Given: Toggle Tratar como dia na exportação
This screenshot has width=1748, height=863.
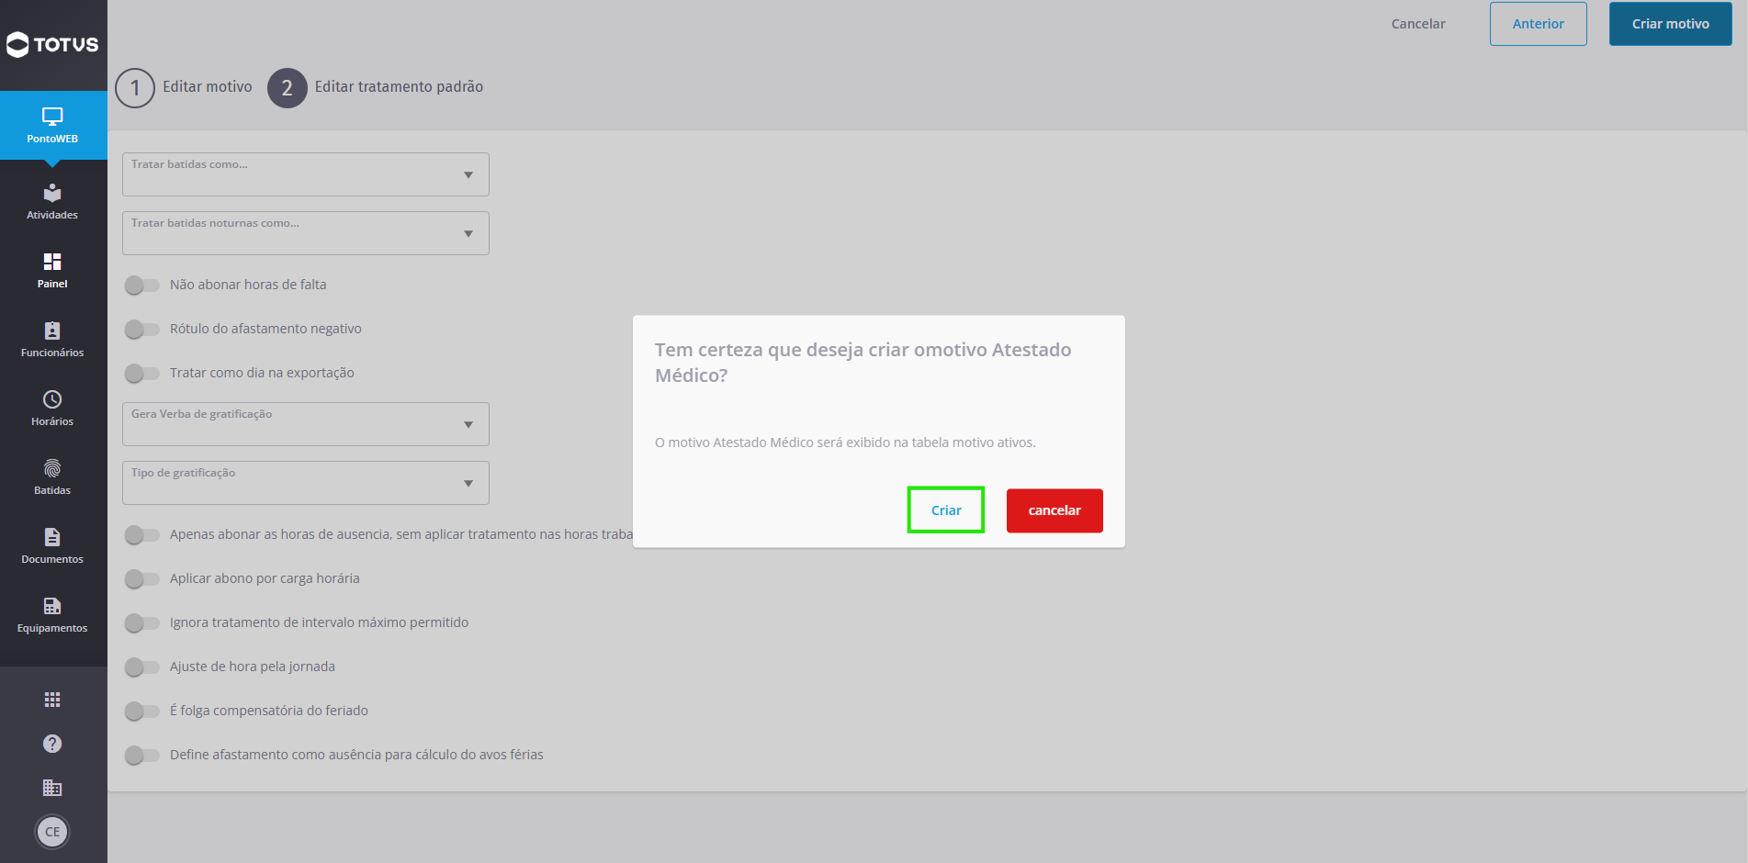Looking at the screenshot, I should (142, 373).
